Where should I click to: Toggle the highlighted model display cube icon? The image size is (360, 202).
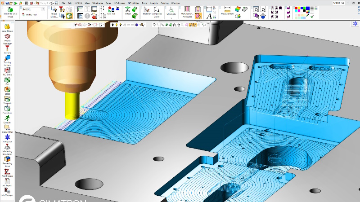pyautogui.click(x=69, y=16)
